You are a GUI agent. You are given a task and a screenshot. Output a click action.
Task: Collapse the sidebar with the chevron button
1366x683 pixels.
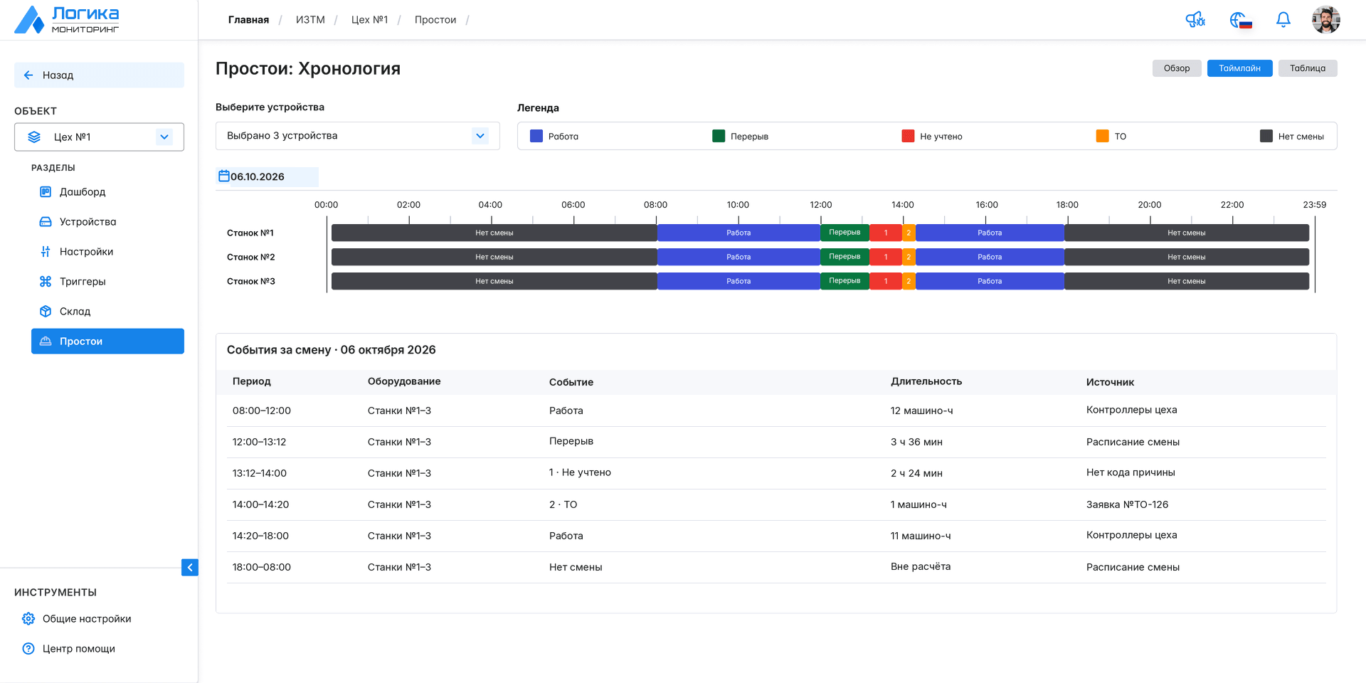[x=190, y=567]
